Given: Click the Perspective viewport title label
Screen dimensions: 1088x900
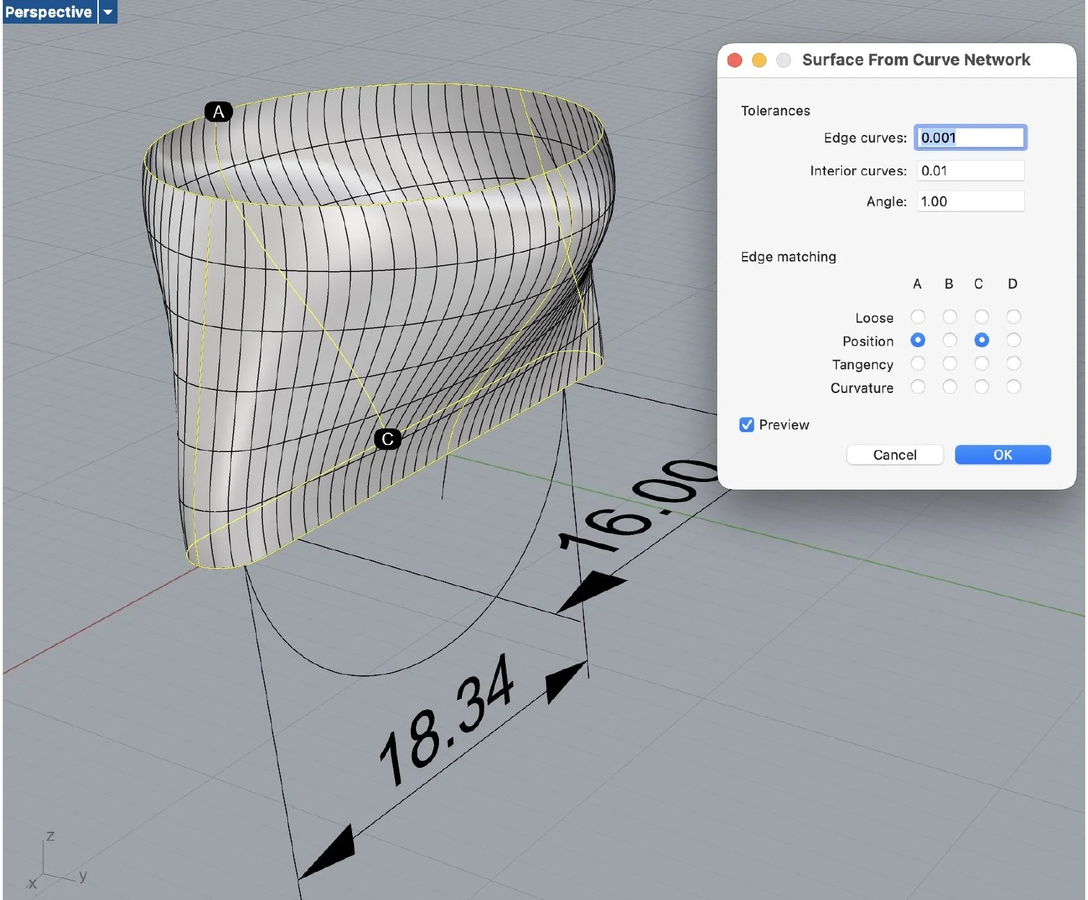Looking at the screenshot, I should point(49,12).
